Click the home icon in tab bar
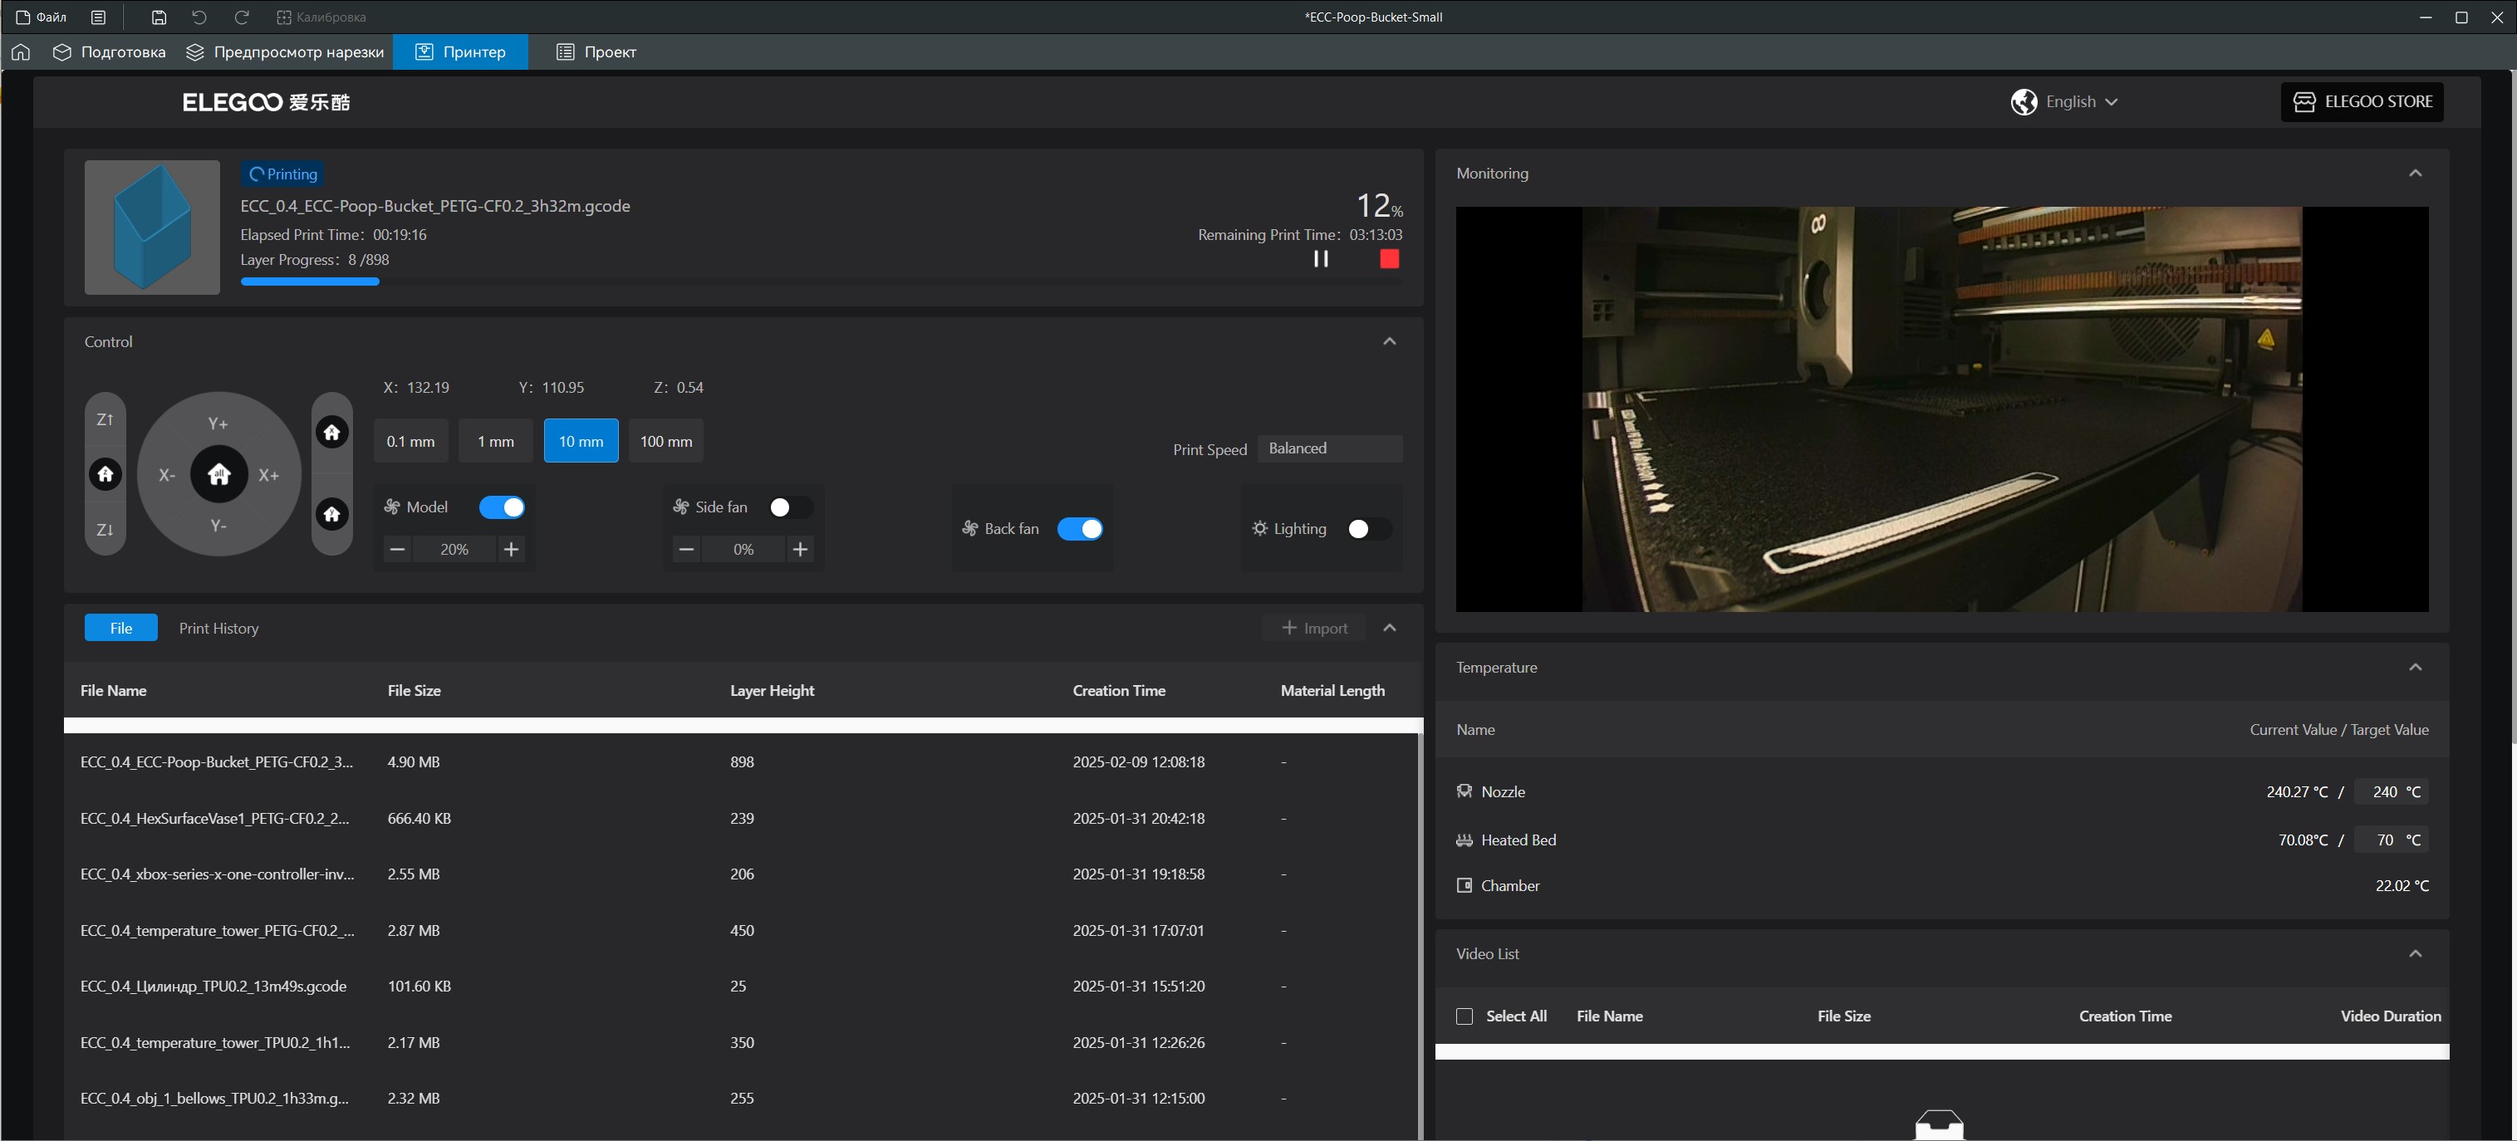This screenshot has width=2517, height=1141. coord(21,51)
